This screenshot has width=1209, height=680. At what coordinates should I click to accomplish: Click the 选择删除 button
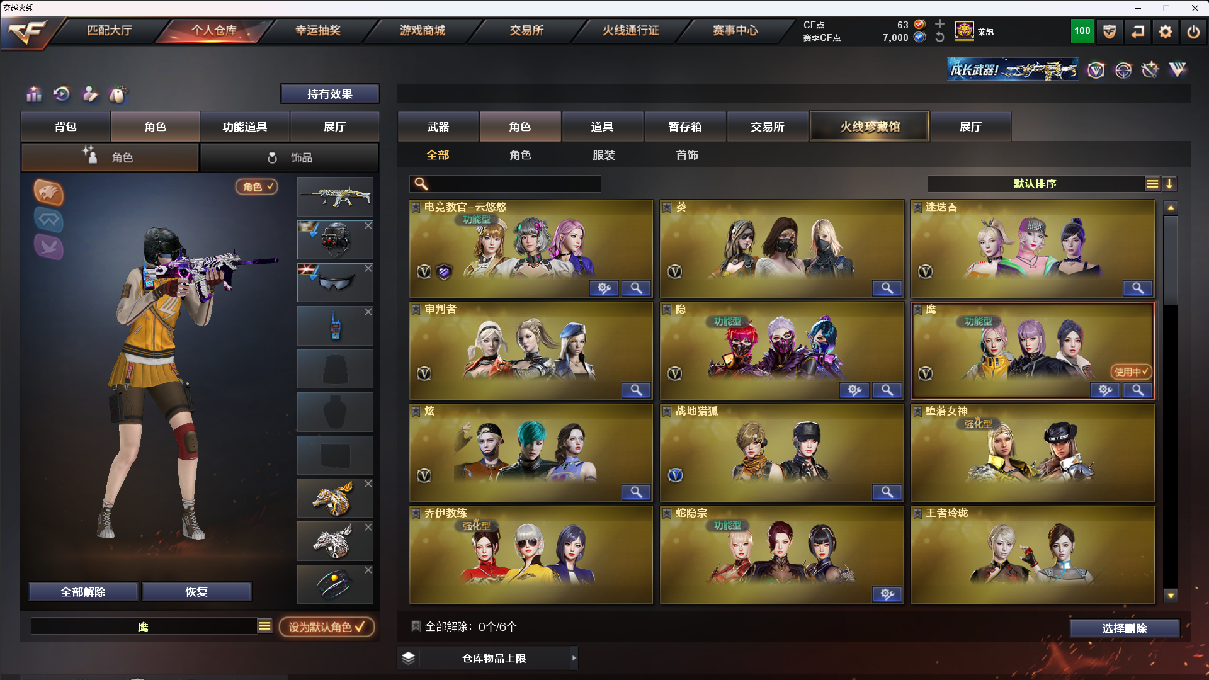point(1124,628)
